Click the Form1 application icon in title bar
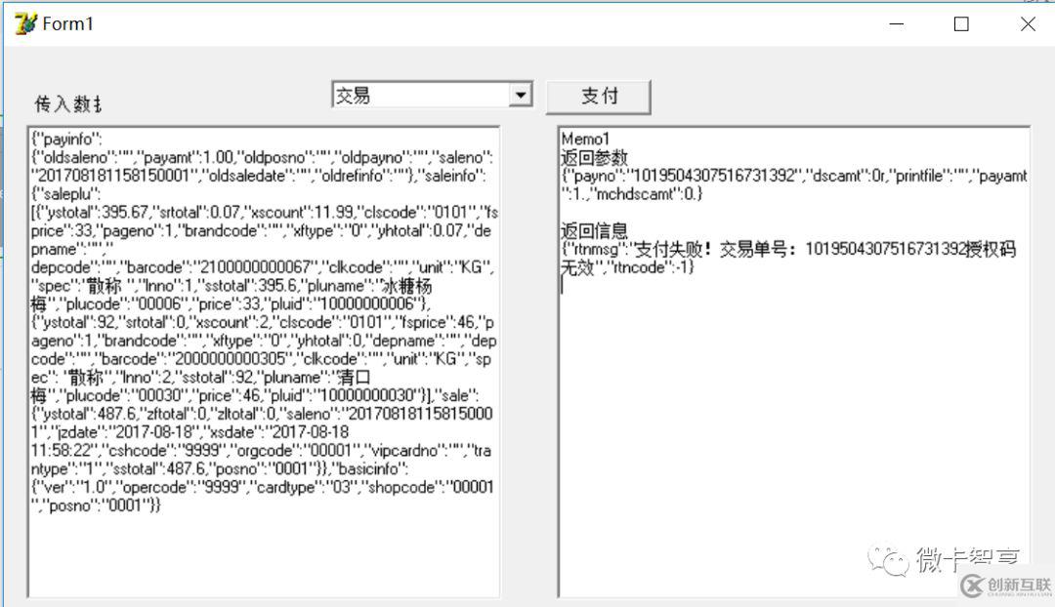The width and height of the screenshot is (1055, 607). (22, 22)
